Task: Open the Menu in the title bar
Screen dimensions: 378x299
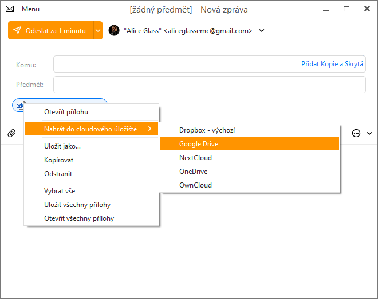Action: click(30, 9)
